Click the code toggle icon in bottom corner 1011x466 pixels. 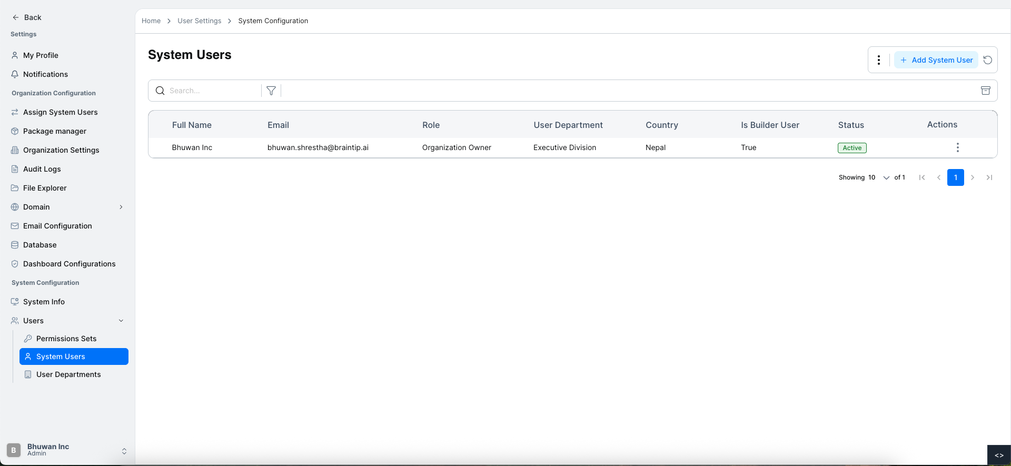pyautogui.click(x=999, y=455)
